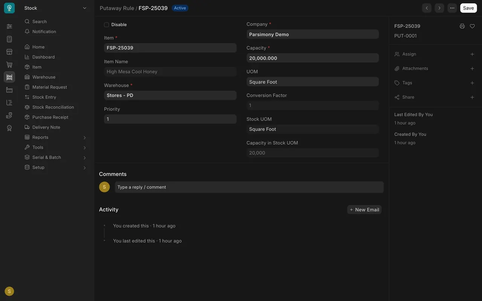Open the storefront module icon in the rail
Viewport: 482px width, 301px height.
pyautogui.click(x=9, y=52)
